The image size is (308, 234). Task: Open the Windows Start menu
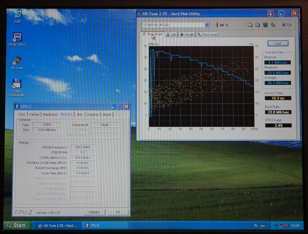click(x=17, y=226)
